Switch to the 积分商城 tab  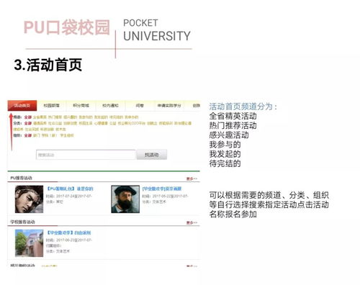click(x=81, y=106)
